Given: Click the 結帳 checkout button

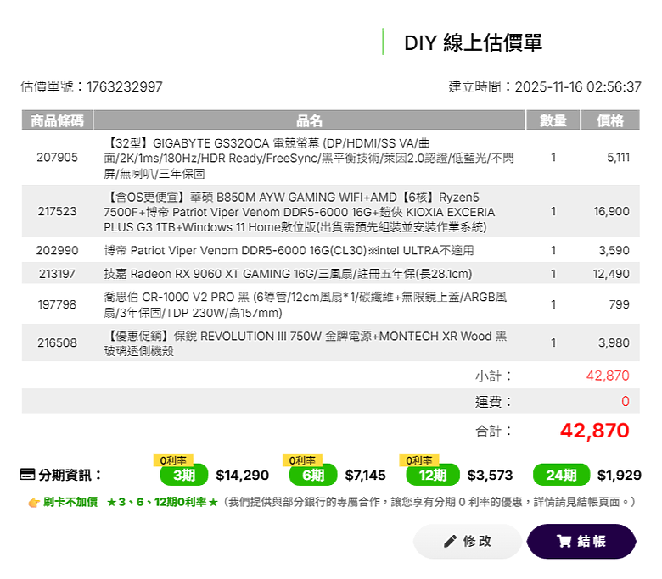Looking at the screenshot, I should pos(581,541).
